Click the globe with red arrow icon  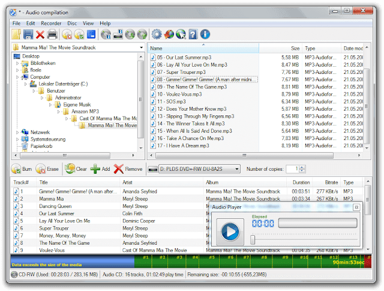pyautogui.click(x=169, y=34)
